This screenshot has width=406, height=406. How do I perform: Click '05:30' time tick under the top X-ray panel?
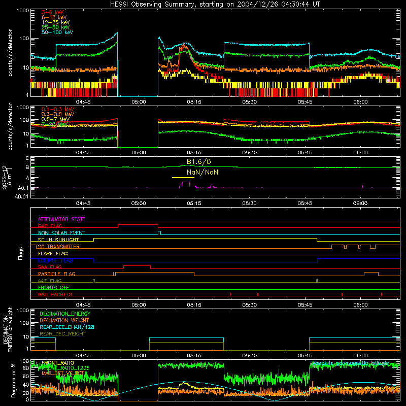249,102
